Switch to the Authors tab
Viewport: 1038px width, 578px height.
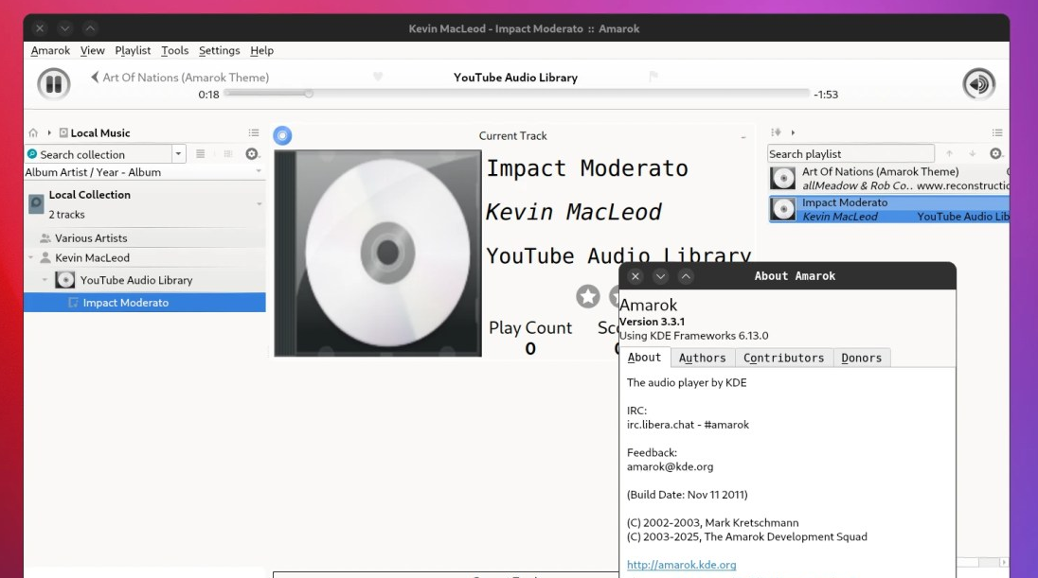click(703, 358)
